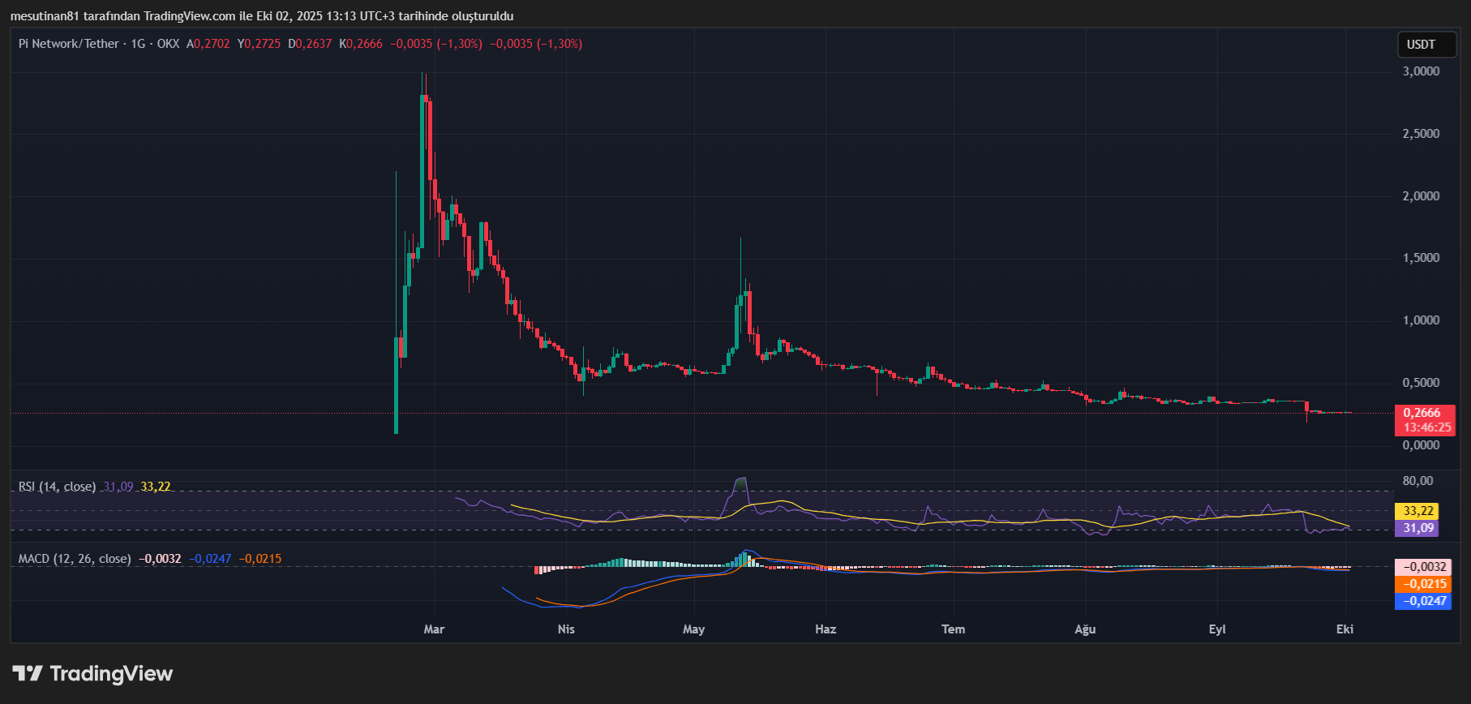This screenshot has height=704, width=1471.
Task: Click the orange -0,0215 signal axis tag
Action: pyautogui.click(x=1422, y=584)
